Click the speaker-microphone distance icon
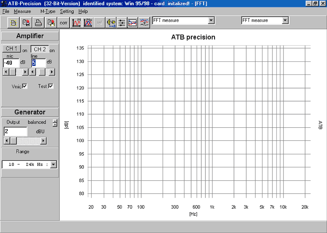The image size is (327, 233). coord(111,23)
